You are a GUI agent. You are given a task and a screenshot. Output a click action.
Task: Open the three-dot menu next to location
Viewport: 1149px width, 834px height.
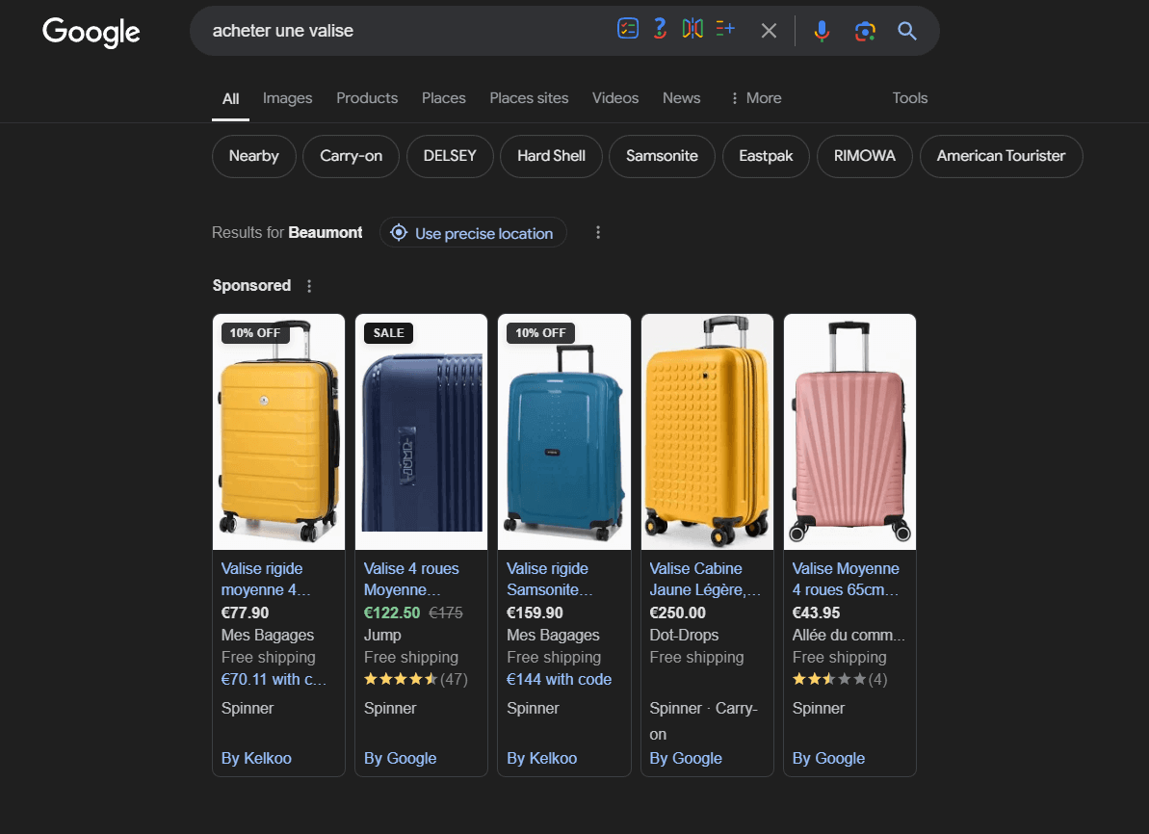[x=598, y=233]
